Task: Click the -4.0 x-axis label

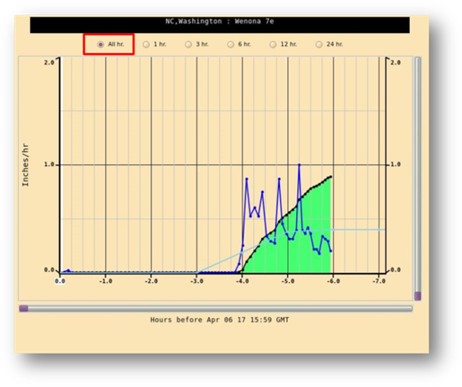Action: coord(242,281)
